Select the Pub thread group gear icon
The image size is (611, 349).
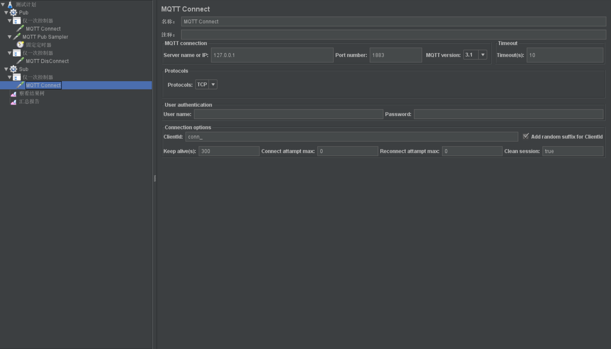13,12
